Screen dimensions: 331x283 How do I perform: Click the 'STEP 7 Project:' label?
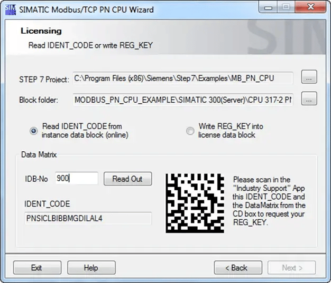tap(44, 80)
